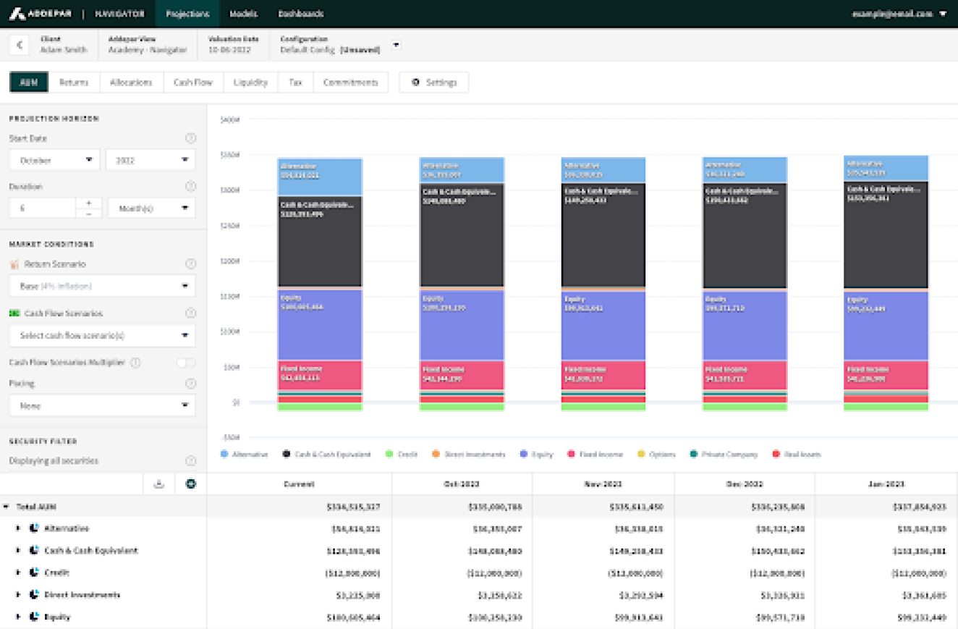Toggle the Cash Flow Scenarios Multiplier switch
Screen dimensions: 958x629
click(x=186, y=363)
